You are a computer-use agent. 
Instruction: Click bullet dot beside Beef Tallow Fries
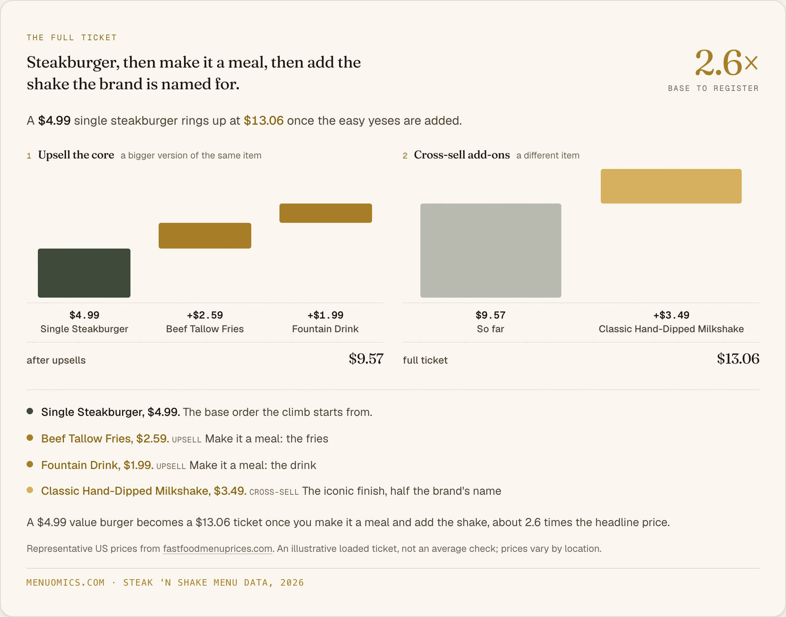coord(30,438)
